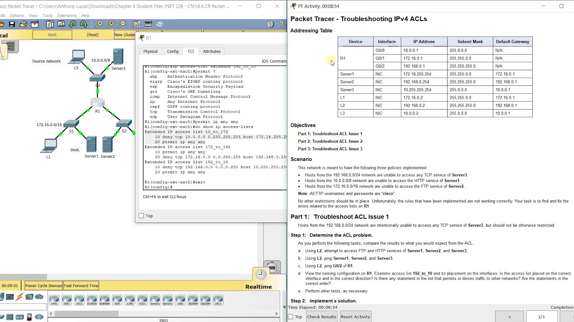
Task: Select switch S1 in the topology
Action: (x=71, y=124)
